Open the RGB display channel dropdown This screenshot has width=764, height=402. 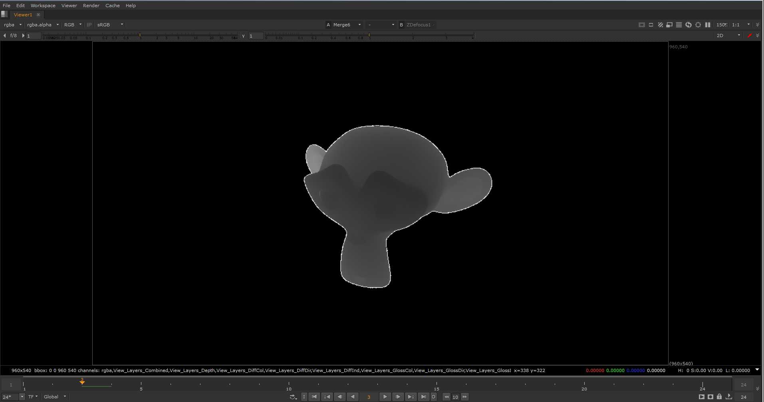[72, 25]
